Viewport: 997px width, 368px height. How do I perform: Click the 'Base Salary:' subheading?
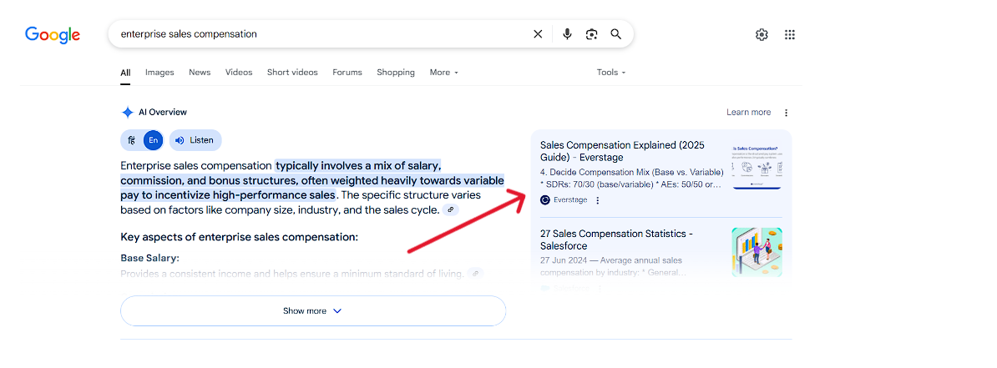click(150, 259)
